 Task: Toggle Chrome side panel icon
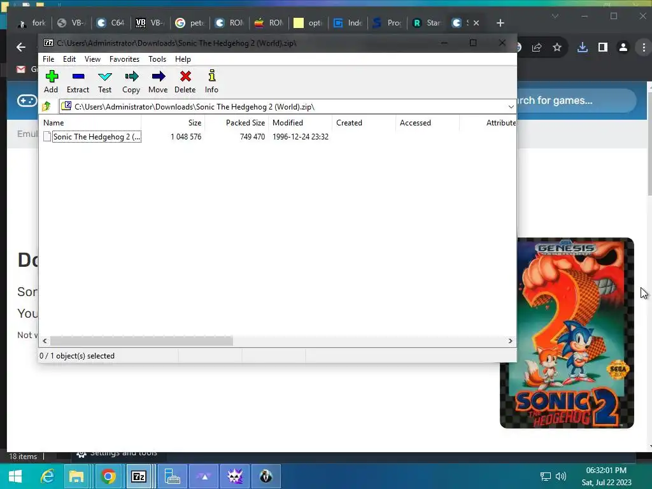pyautogui.click(x=603, y=47)
